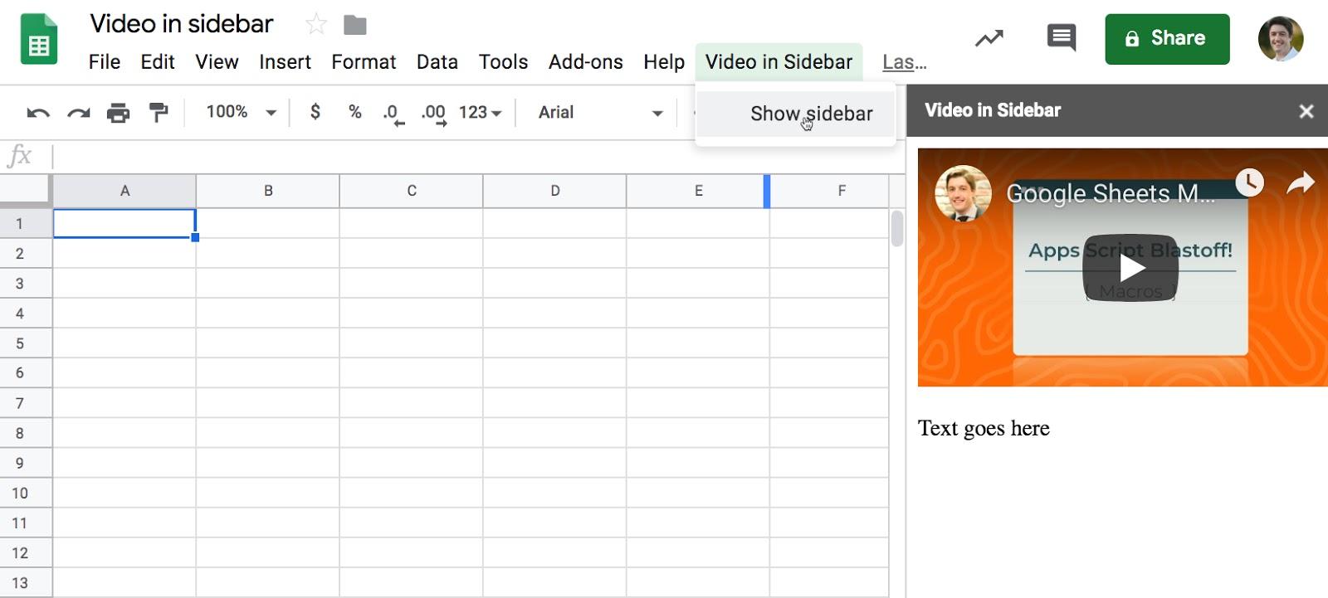Close the Video in Sidebar panel
This screenshot has height=598, width=1328.
1306,111
